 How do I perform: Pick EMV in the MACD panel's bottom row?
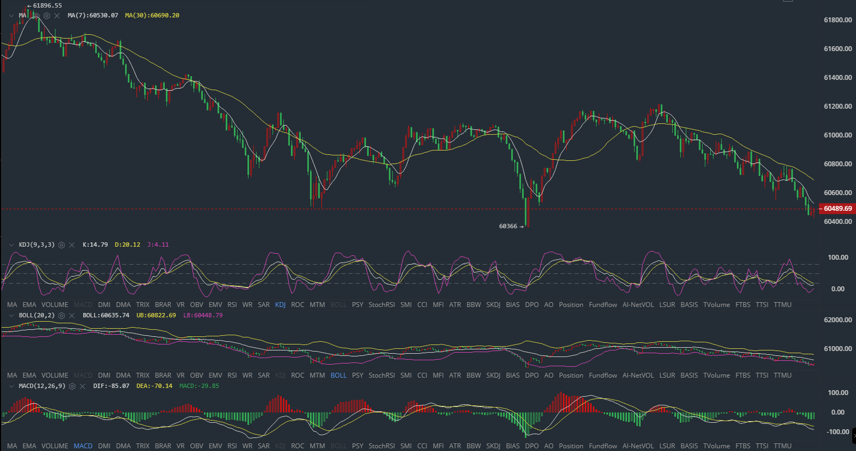(215, 446)
